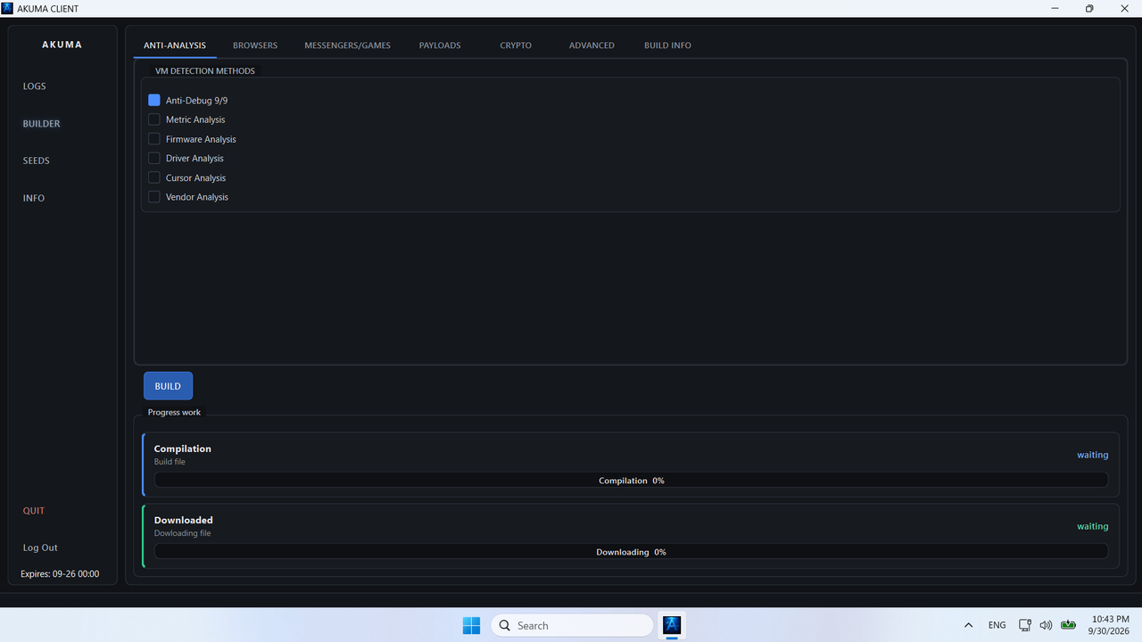
Task: Click the waiting status beside Downloaded
Action: [1092, 526]
